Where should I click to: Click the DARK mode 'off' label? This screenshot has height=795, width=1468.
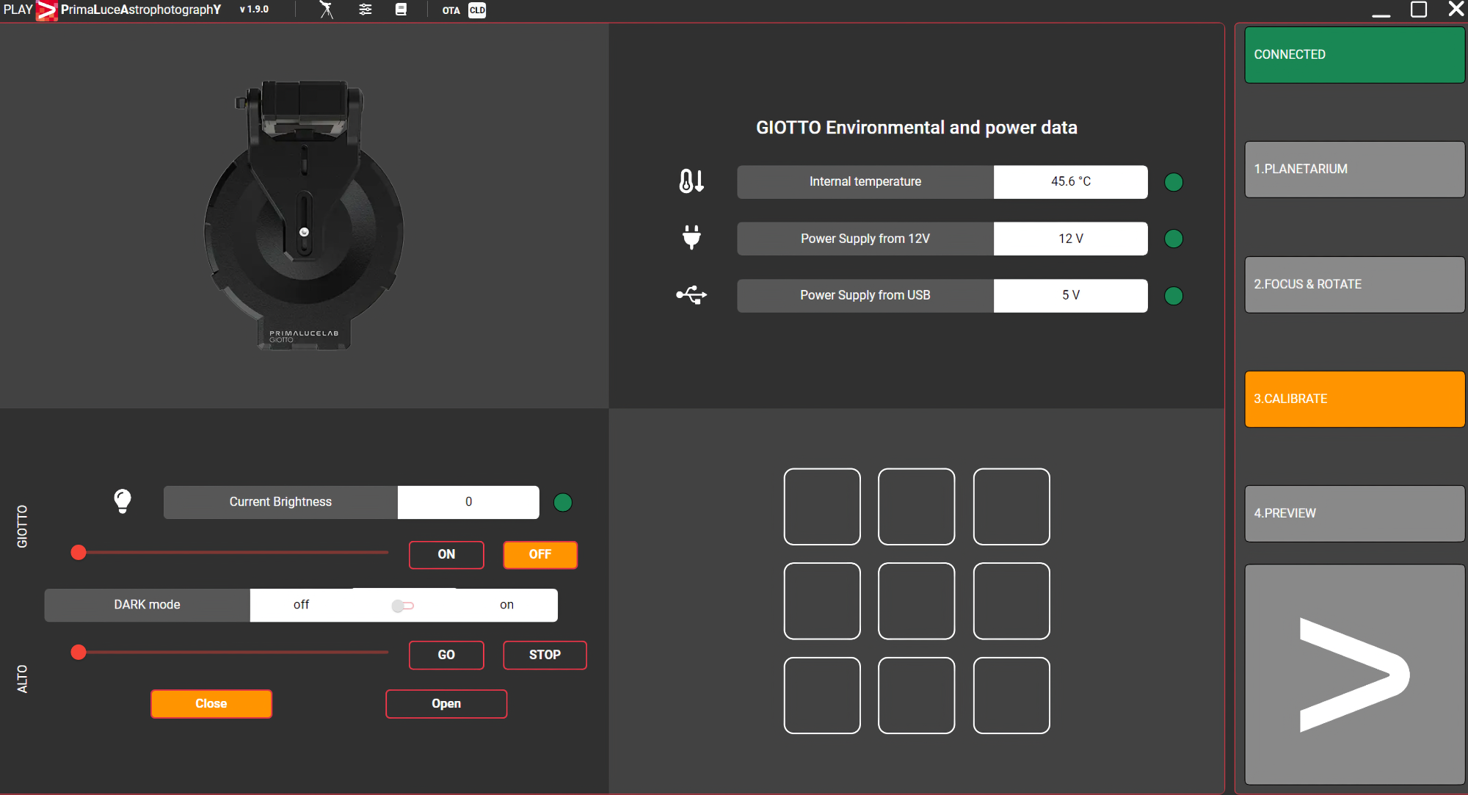coord(301,605)
